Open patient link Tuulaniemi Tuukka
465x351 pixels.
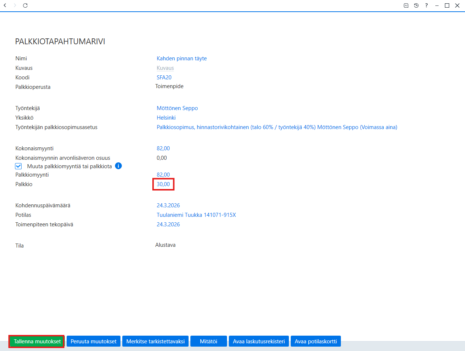196,215
